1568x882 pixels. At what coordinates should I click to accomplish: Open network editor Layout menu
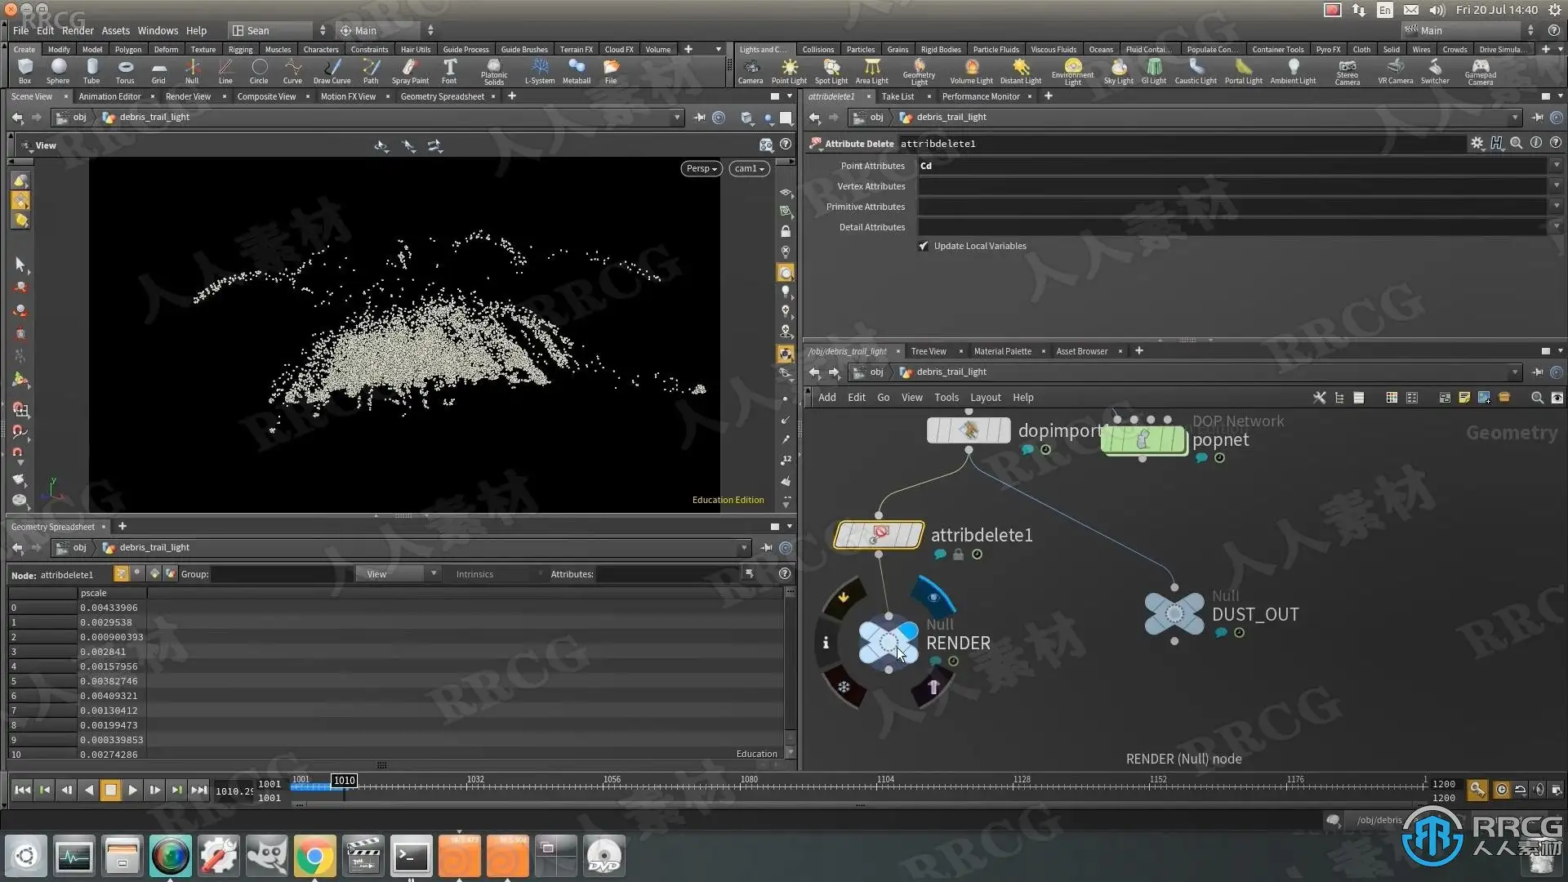985,398
